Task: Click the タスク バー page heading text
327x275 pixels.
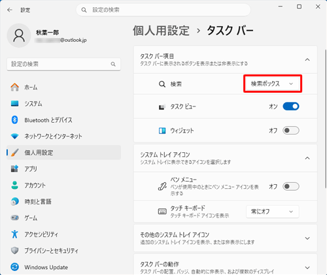Action: [230, 31]
